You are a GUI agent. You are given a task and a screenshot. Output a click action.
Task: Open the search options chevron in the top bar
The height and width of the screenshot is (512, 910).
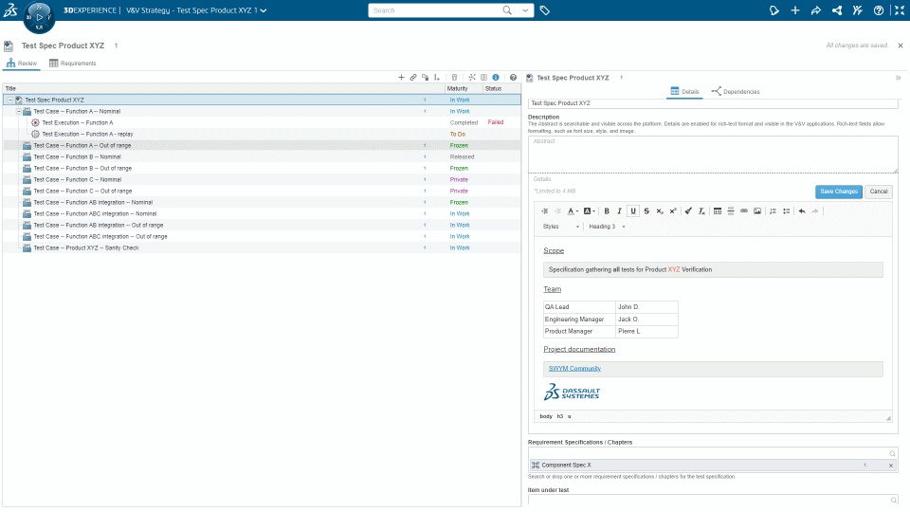coord(525,10)
